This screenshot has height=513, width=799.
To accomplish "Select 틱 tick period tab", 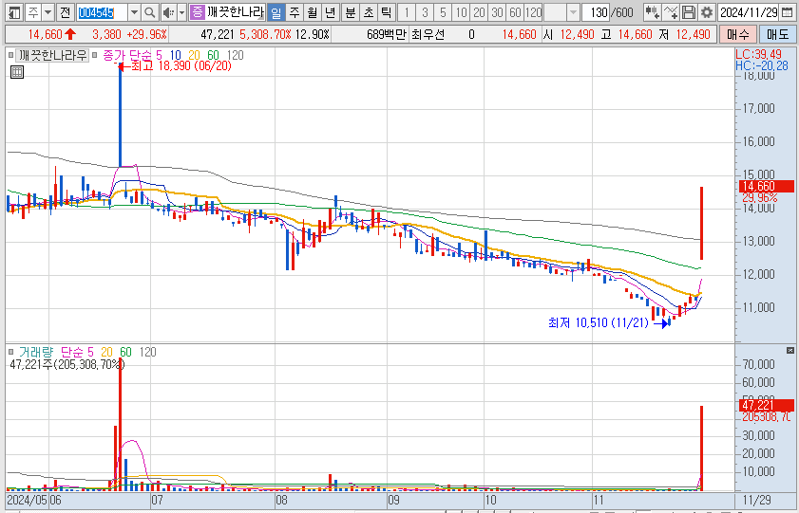I will pyautogui.click(x=386, y=12).
